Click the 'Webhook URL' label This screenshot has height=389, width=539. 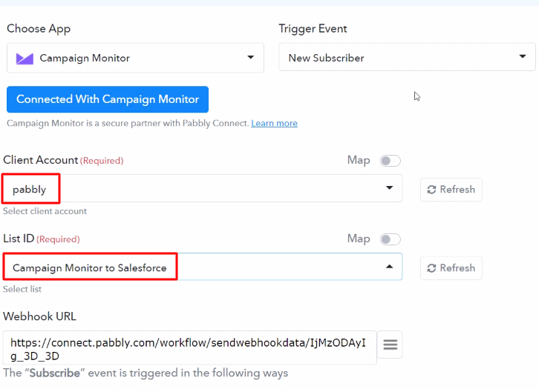click(39, 316)
